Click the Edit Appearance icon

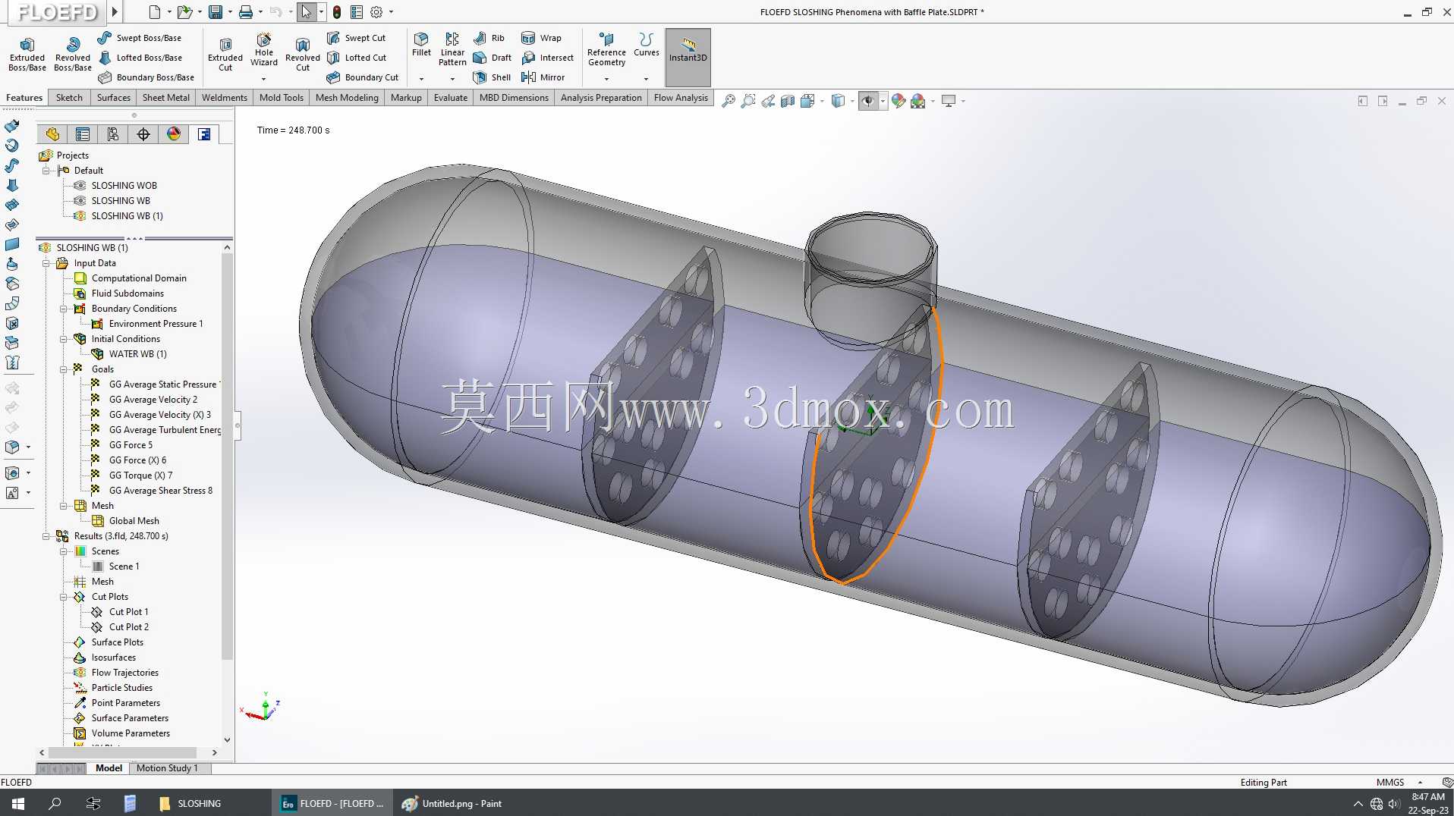(x=899, y=101)
